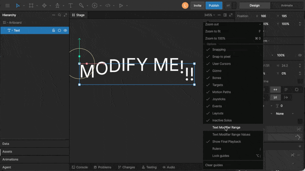Toggle Motion Paths option
Screen dimensions: 305x171
click(x=233, y=92)
